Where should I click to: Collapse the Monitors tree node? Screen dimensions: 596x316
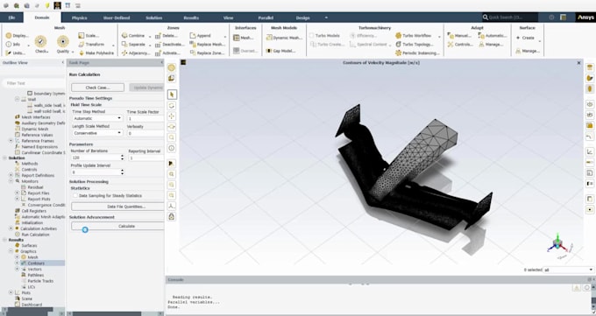click(x=11, y=181)
